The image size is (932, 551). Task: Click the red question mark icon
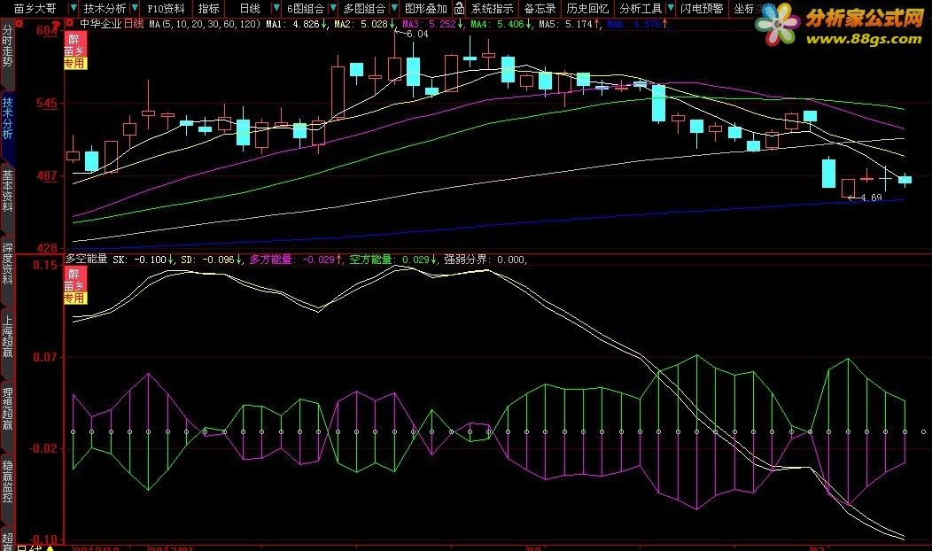(x=57, y=27)
